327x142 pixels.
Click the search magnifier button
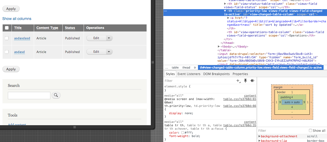tap(56, 96)
